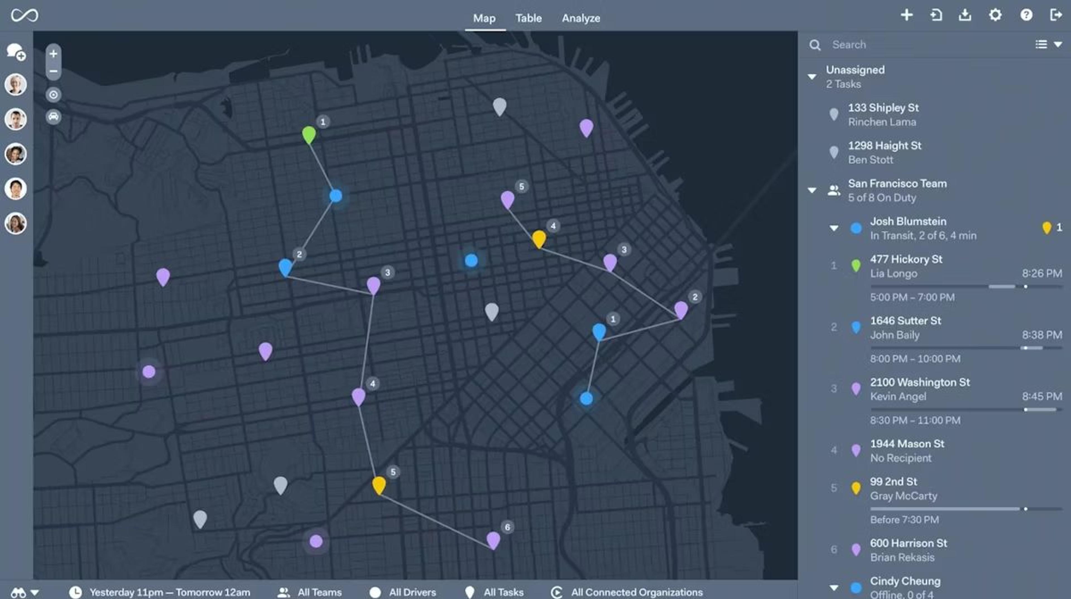Select the fifth driver avatar in sidebar
Screen dimensions: 1071x599
point(16,223)
